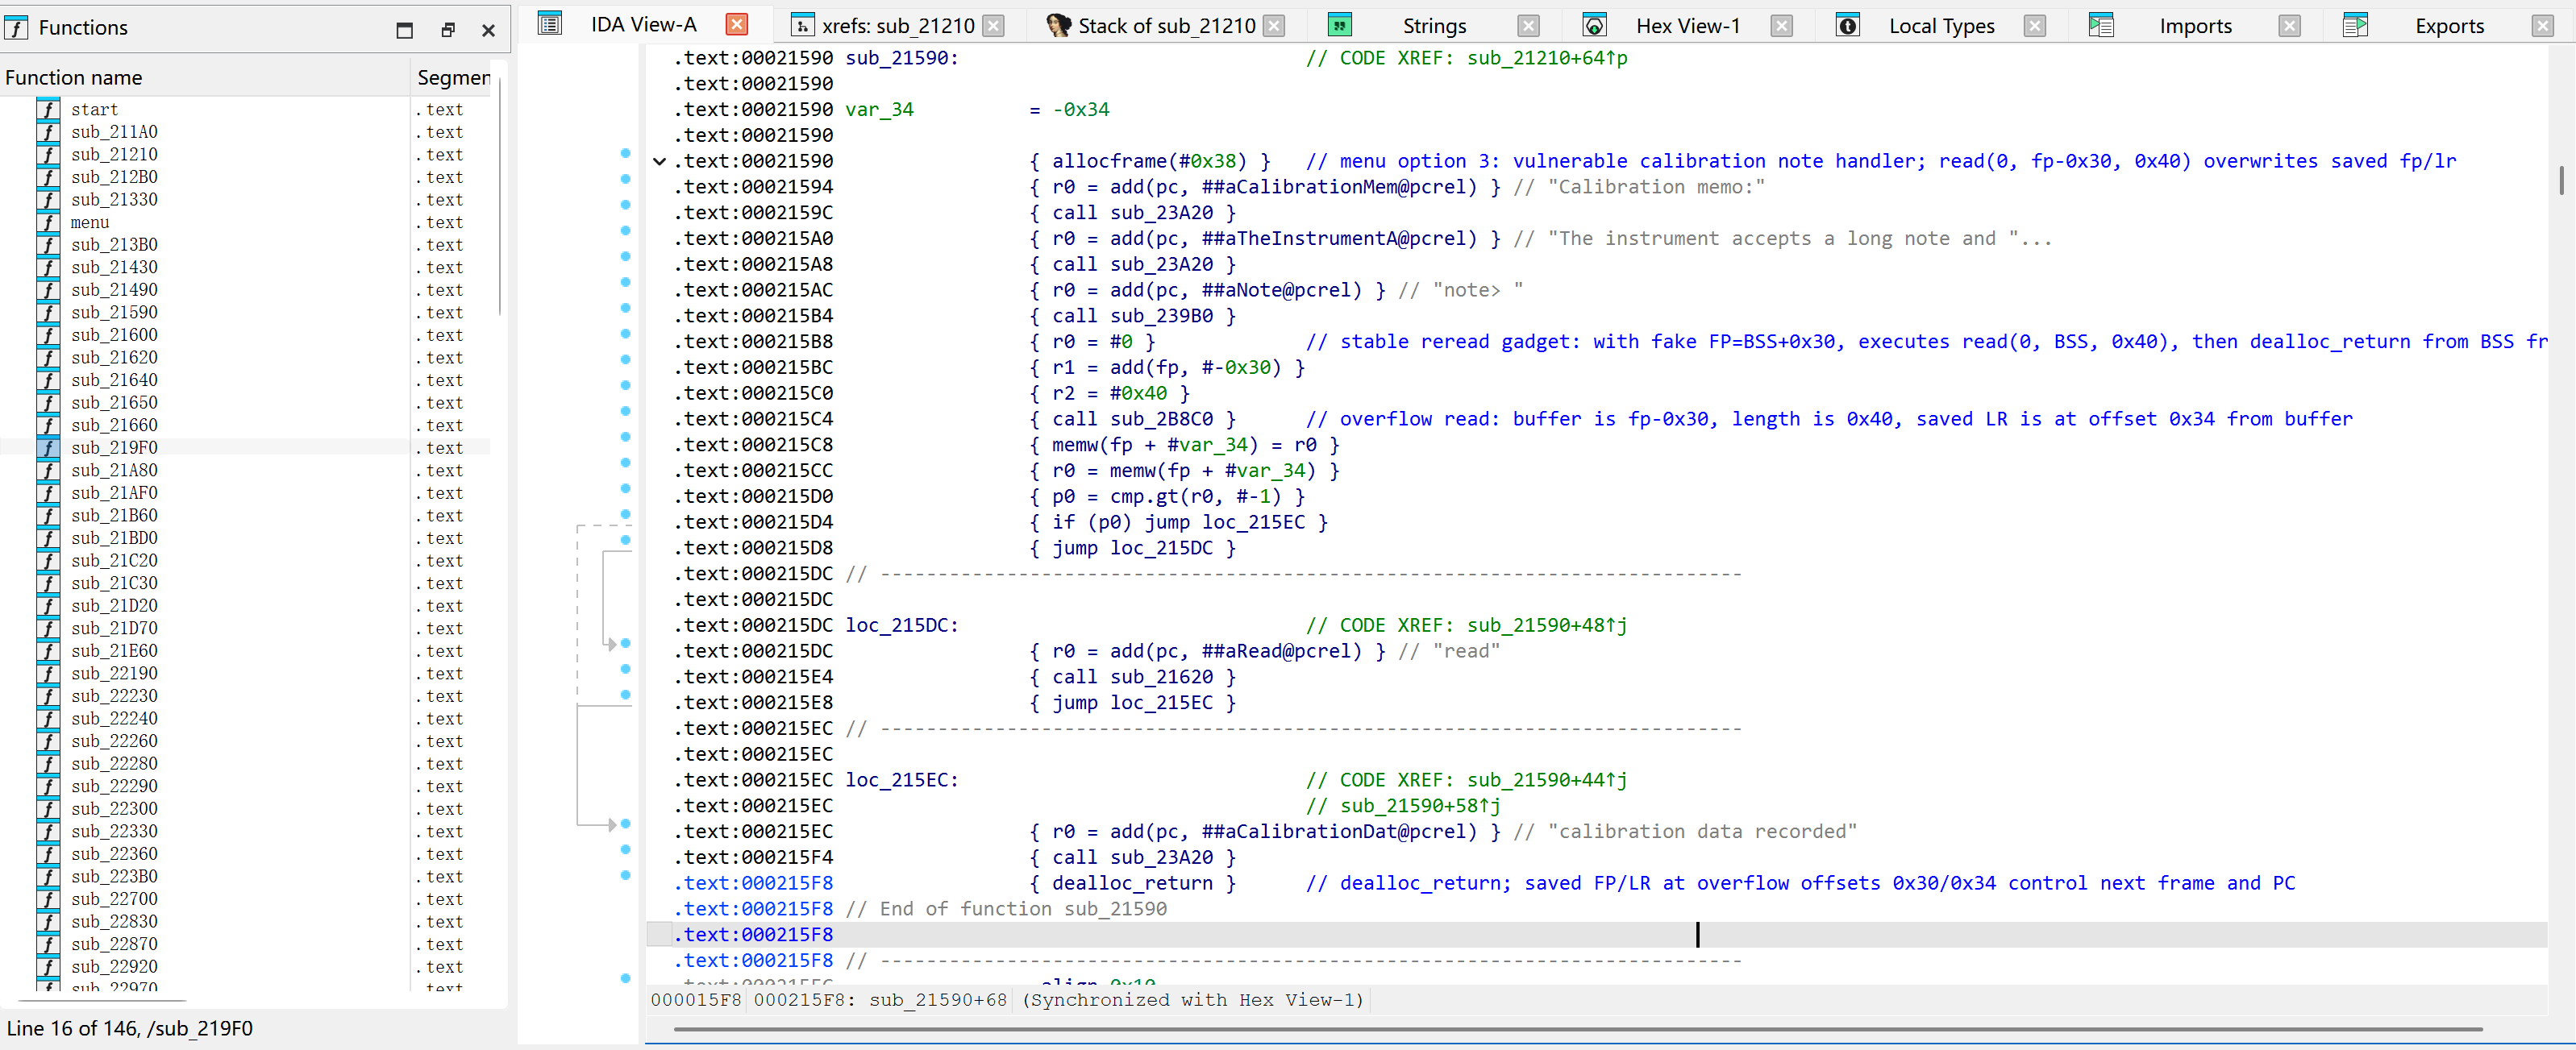The image size is (2576, 1050).
Task: Close the Strings tab
Action: (x=1528, y=26)
